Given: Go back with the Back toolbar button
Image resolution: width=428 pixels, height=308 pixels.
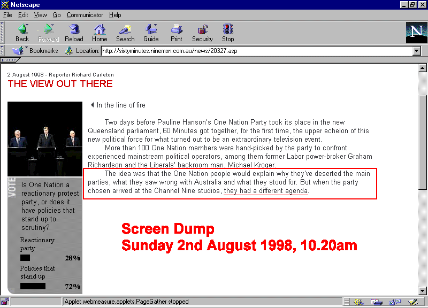Looking at the screenshot, I should pos(22,33).
